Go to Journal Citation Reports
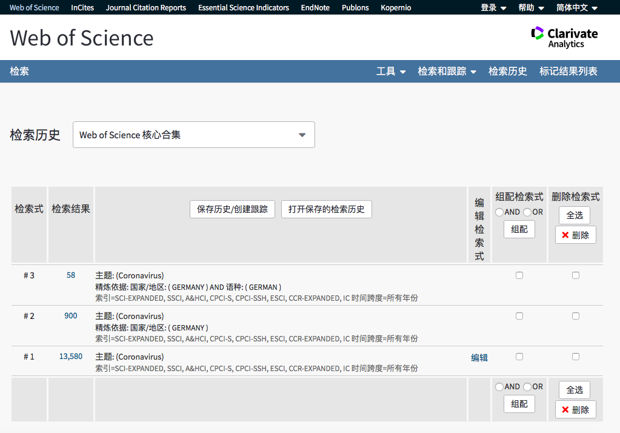The width and height of the screenshot is (620, 433). click(146, 7)
